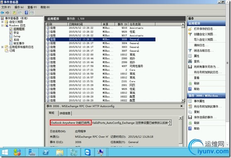The width and height of the screenshot is (231, 158).
Task: Open the Server Manager taskbar icon
Action: [x=32, y=152]
